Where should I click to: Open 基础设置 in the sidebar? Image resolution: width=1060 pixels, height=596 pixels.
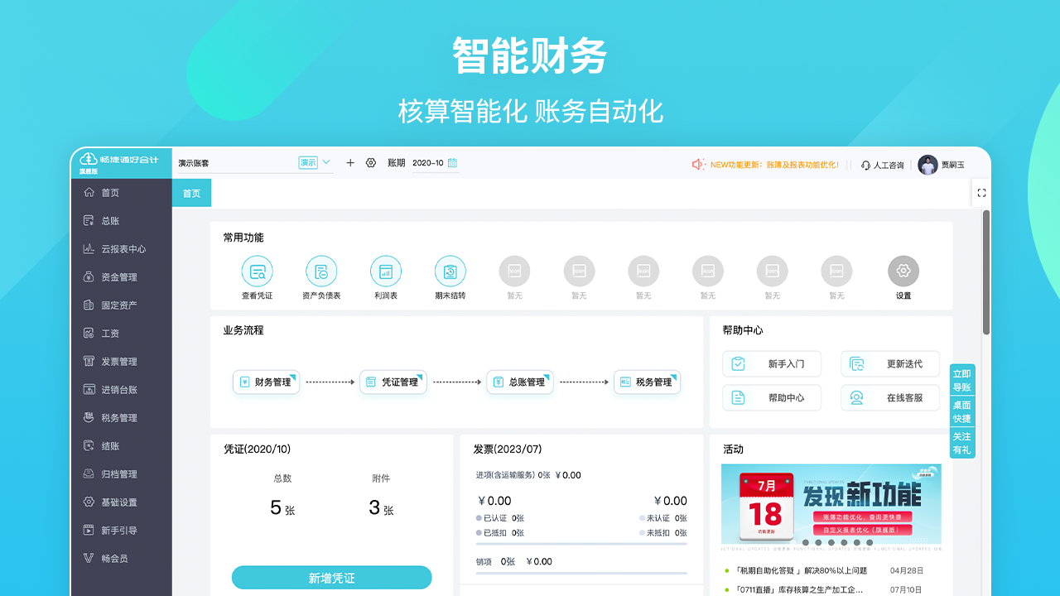(x=121, y=502)
